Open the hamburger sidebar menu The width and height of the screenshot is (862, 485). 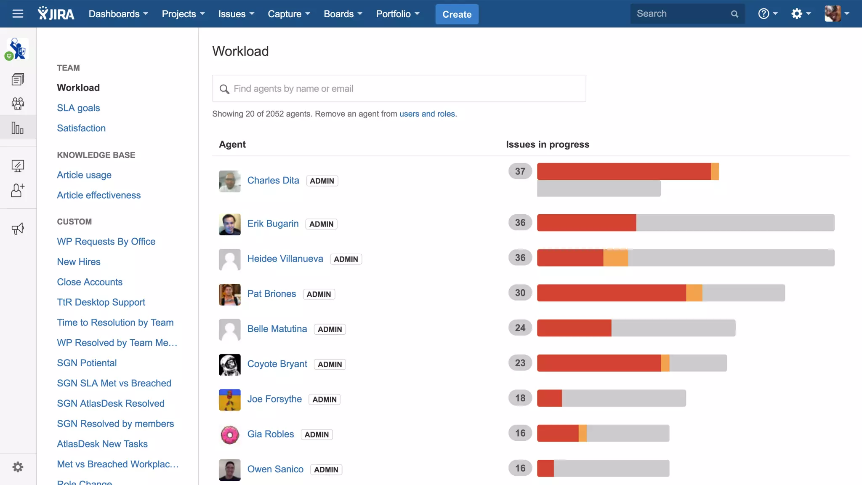[x=18, y=14]
